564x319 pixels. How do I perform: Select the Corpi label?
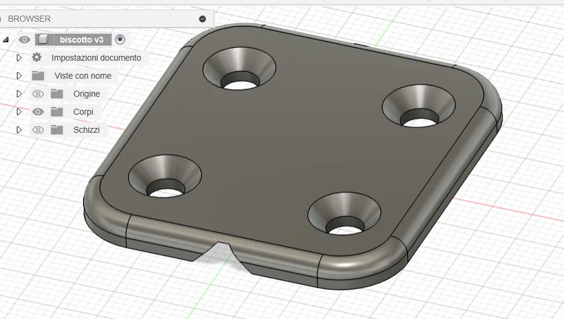pos(84,112)
